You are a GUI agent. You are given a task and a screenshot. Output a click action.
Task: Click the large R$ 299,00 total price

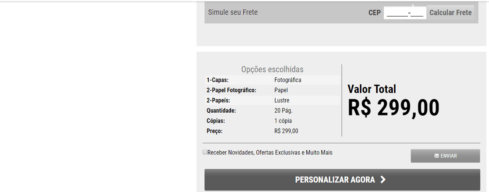[394, 108]
